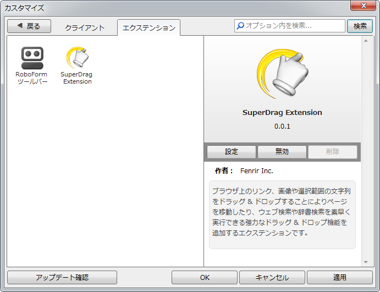Viewport: 380px width, 292px height.
Task: Open 設定 for SuperDrag Extension
Action: click(x=232, y=152)
